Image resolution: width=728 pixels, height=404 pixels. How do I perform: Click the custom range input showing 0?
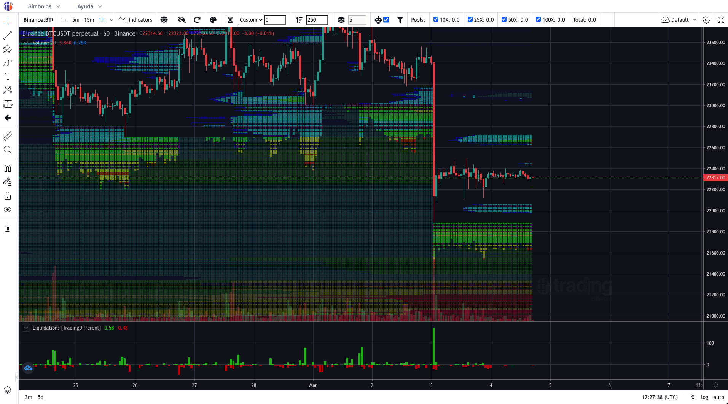pyautogui.click(x=275, y=20)
